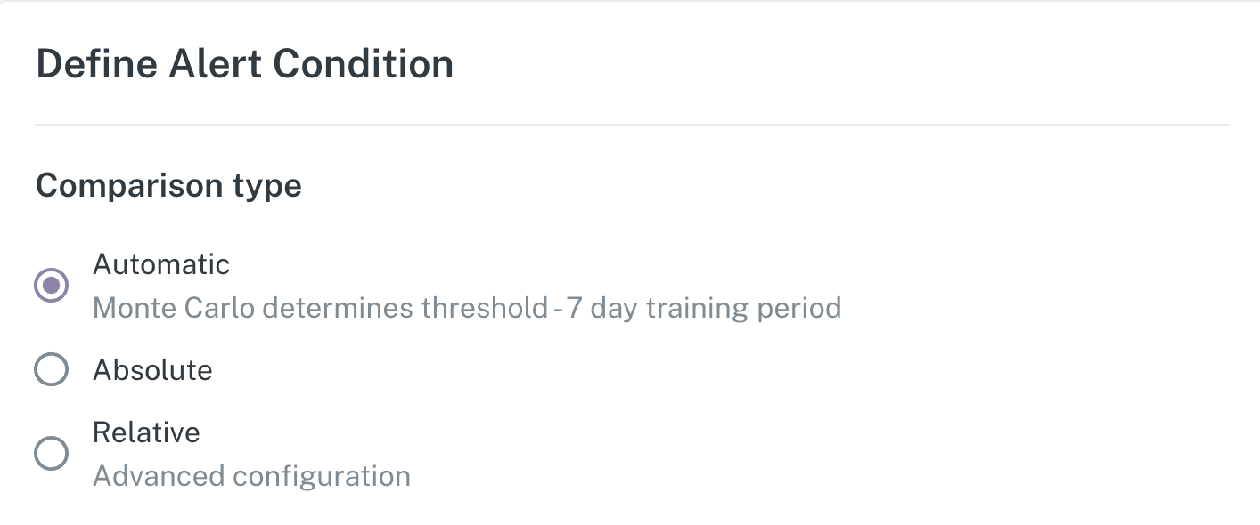This screenshot has width=1260, height=525.
Task: Click the Define Alert Condition title
Action: pos(245,64)
